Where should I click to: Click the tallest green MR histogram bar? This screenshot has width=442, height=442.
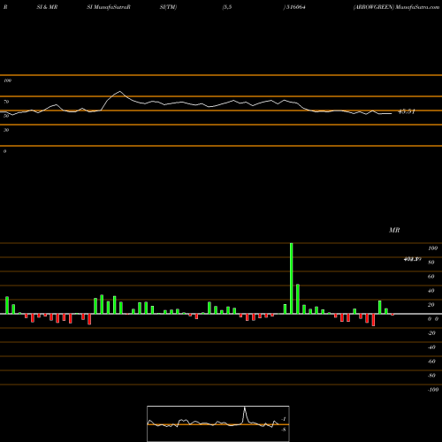[x=292, y=278]
